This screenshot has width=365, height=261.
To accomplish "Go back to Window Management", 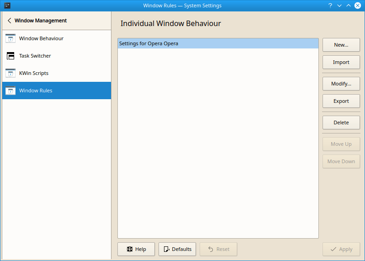I will click(57, 21).
